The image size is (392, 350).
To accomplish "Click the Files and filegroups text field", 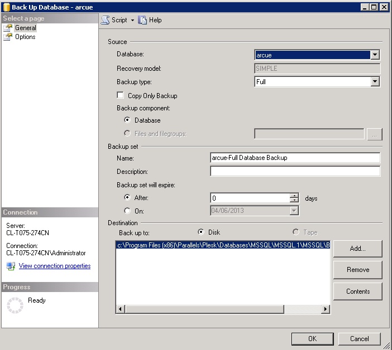I will tap(309, 134).
